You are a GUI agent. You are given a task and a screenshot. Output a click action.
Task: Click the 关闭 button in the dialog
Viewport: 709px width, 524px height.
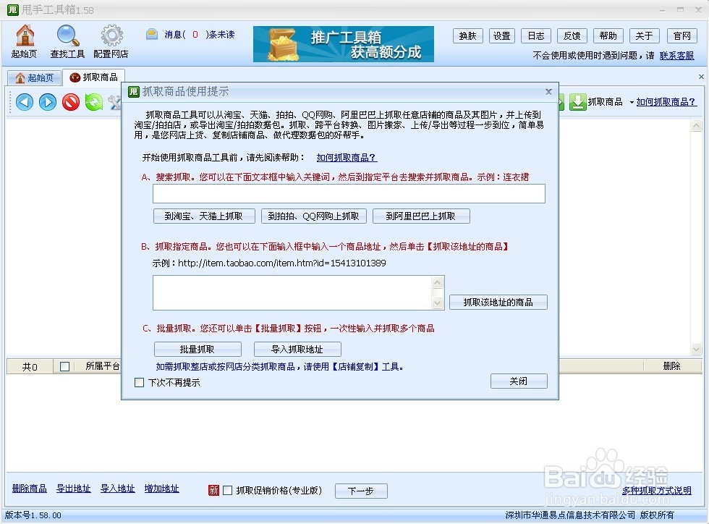[x=519, y=381]
